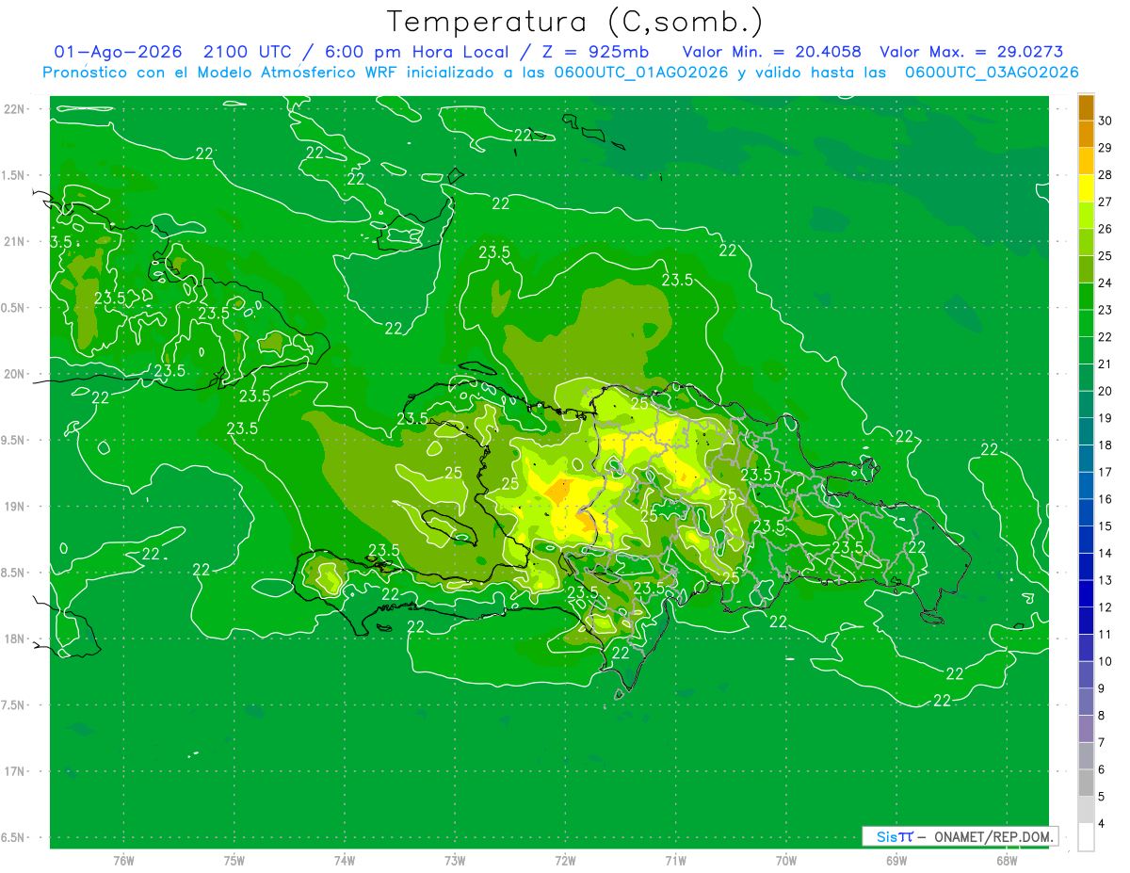Pick the white legend swatch below 4
This screenshot has width=1130, height=873.
coord(1086,837)
